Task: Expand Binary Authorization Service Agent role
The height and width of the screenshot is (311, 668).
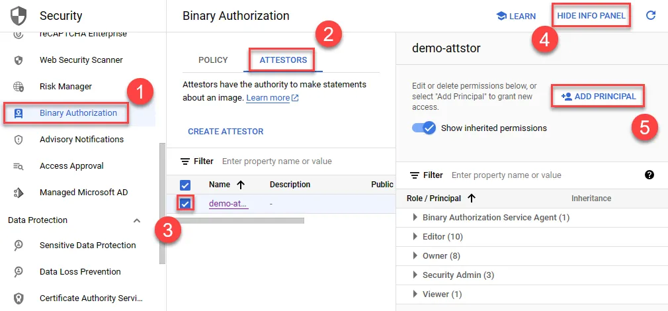Action: 415,217
